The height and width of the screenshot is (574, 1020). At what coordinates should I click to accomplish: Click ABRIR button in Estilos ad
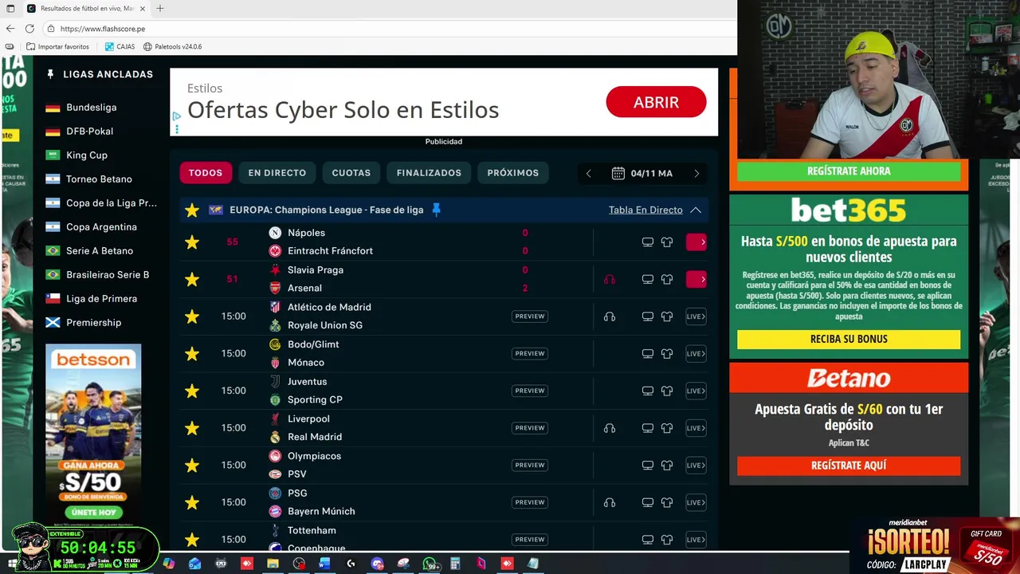pyautogui.click(x=656, y=102)
